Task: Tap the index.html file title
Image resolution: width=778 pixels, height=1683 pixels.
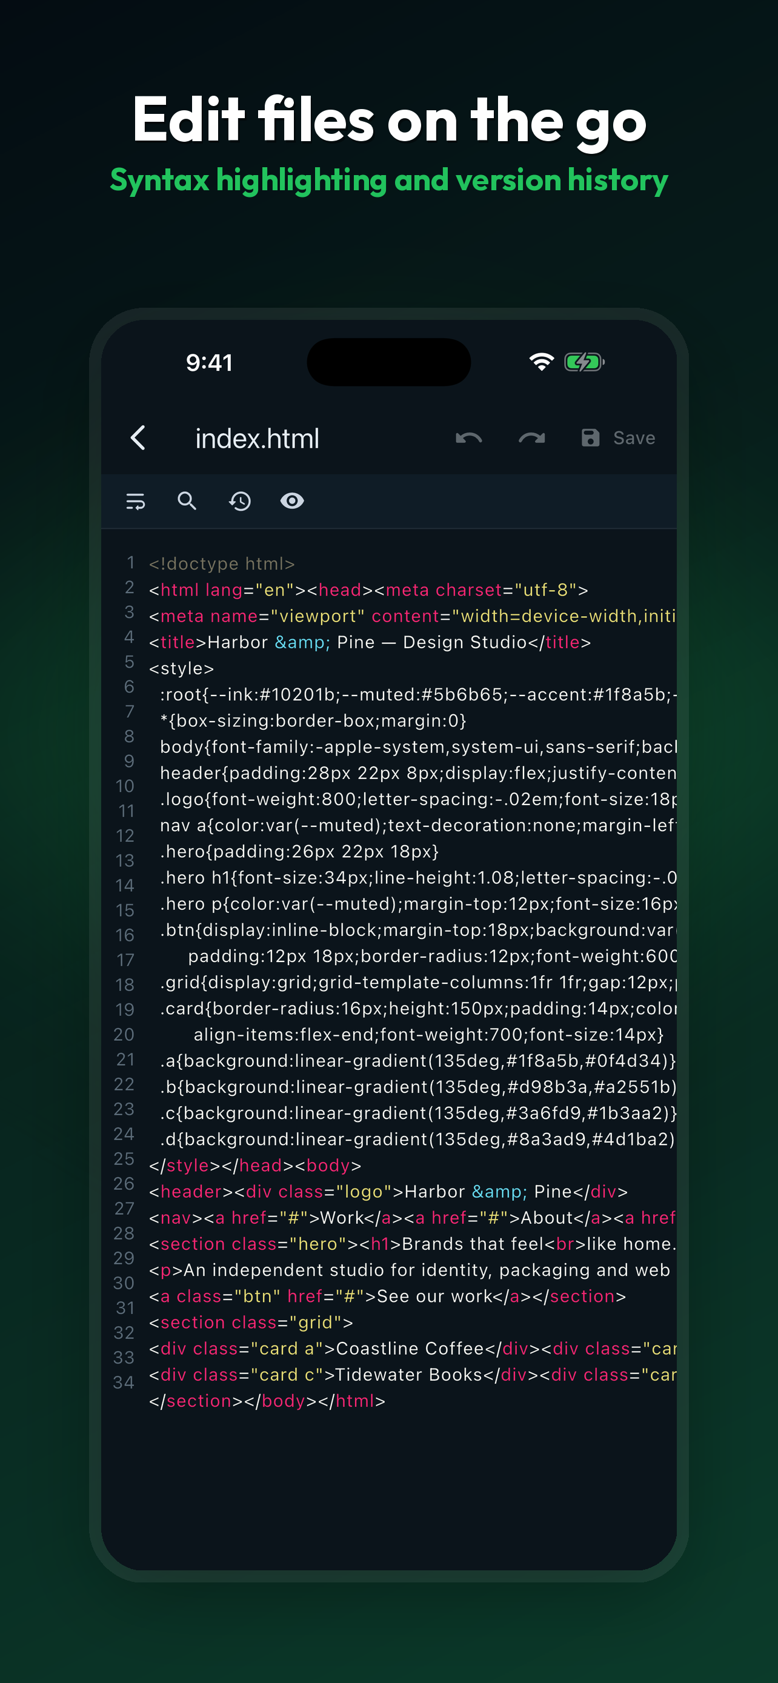Action: pyautogui.click(x=258, y=439)
